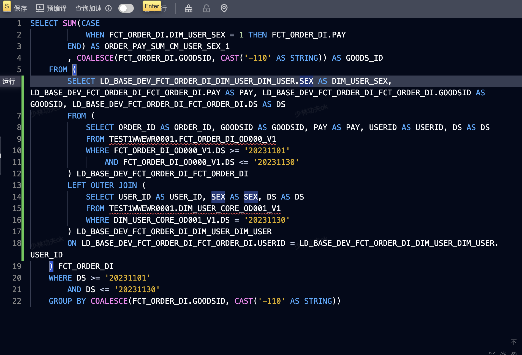Click table name TEST1WWEWR0001.FCT_ORDER_DI_OD000_V1
The width and height of the screenshot is (522, 355).
point(192,139)
